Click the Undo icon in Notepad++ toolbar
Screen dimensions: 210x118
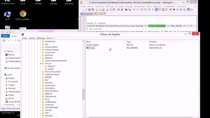118,10
